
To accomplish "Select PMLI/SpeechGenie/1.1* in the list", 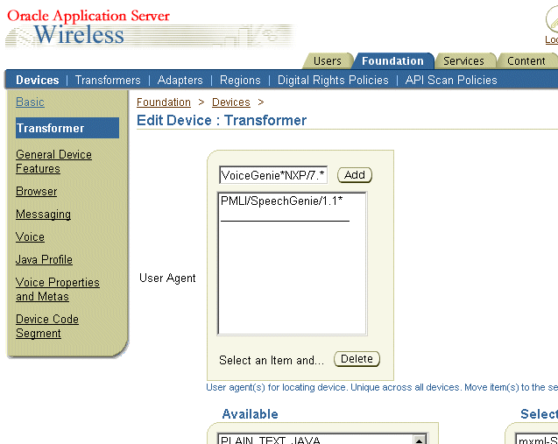I will 281,201.
